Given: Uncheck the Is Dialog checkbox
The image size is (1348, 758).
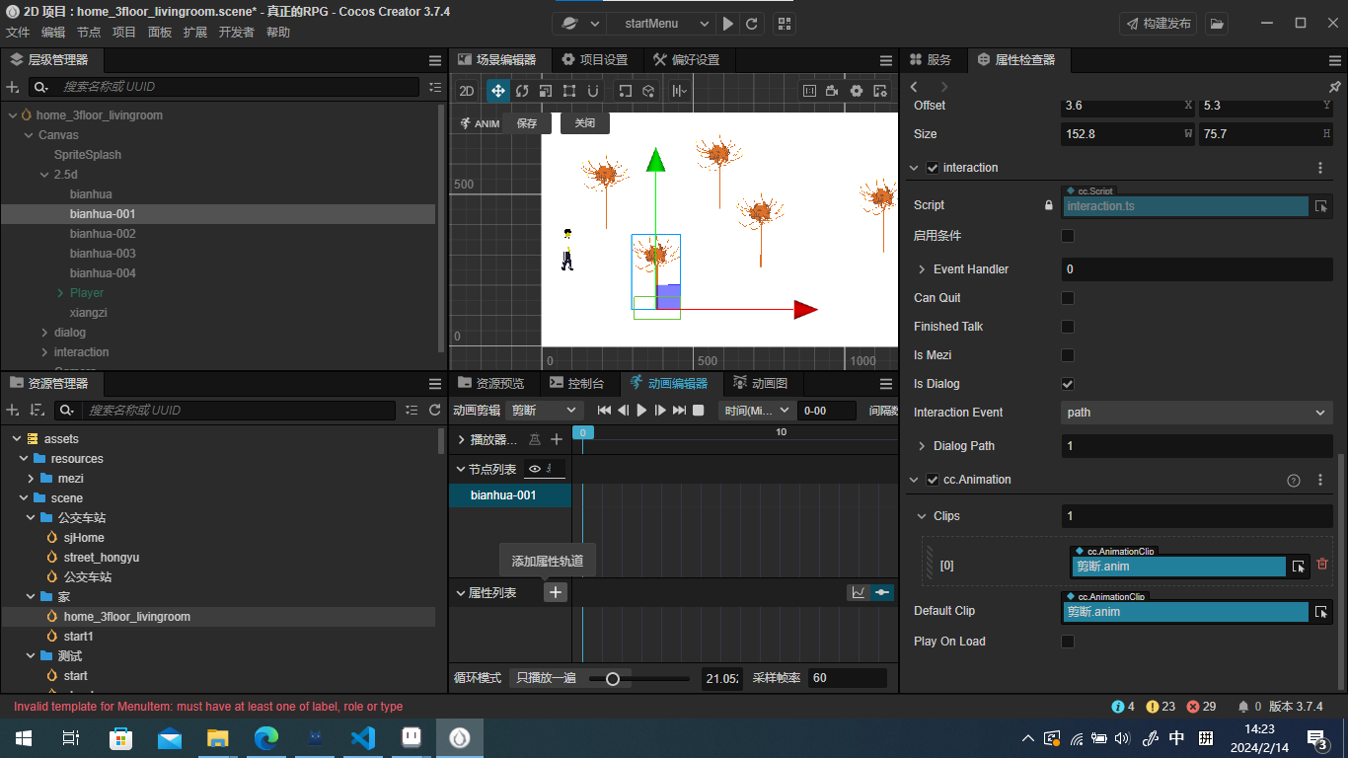Looking at the screenshot, I should click(x=1067, y=384).
